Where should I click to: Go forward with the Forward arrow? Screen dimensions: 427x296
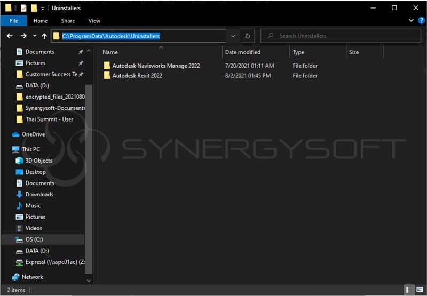[x=23, y=36]
